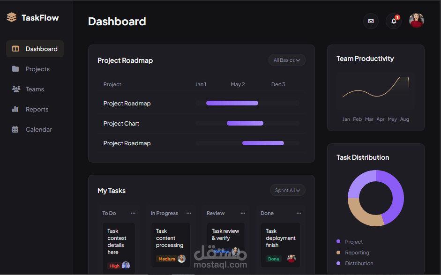Screen dimensions: 441x275
Task: Click the 'To Do' column title
Action: [x=109, y=213]
